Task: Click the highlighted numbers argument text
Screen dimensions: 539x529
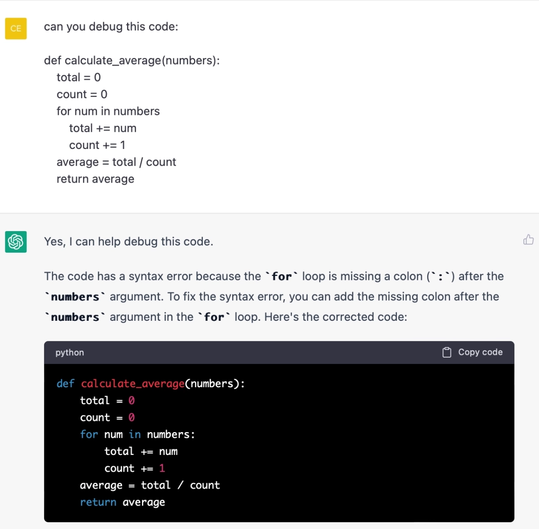Action: pos(75,296)
